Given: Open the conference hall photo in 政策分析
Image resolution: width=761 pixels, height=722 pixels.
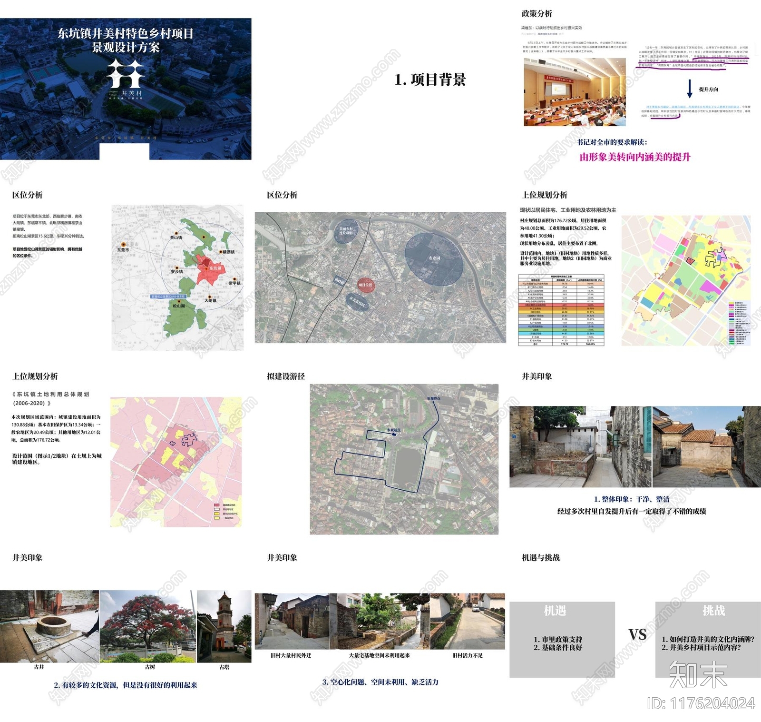Looking at the screenshot, I should (575, 92).
